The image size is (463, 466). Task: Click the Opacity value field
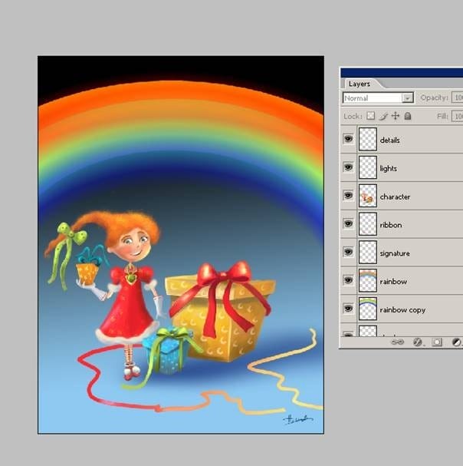(x=457, y=97)
